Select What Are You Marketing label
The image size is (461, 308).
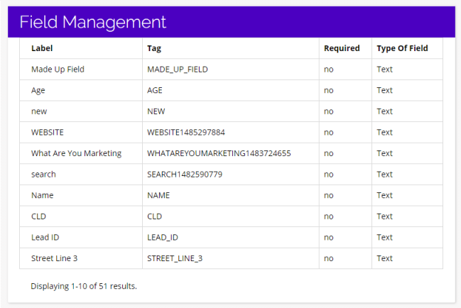click(x=77, y=153)
